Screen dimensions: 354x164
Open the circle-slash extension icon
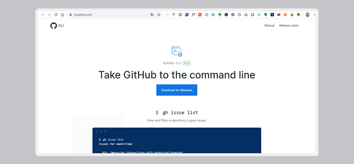tap(180, 15)
